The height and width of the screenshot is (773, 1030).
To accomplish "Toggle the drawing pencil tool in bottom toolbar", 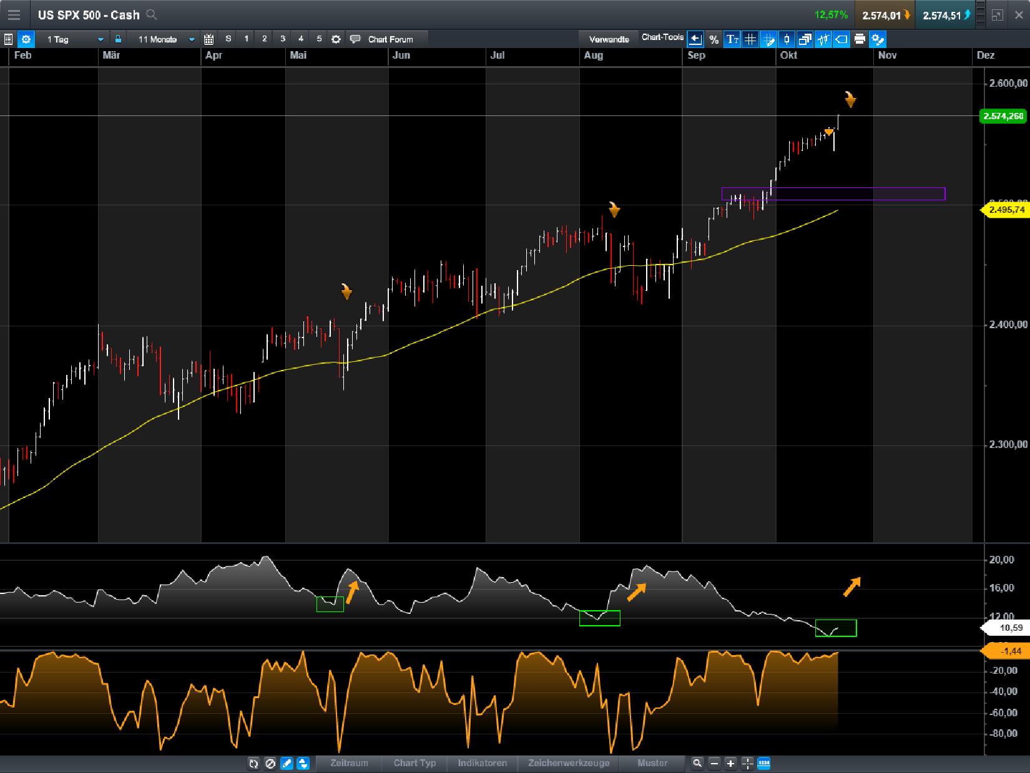I will (x=286, y=764).
